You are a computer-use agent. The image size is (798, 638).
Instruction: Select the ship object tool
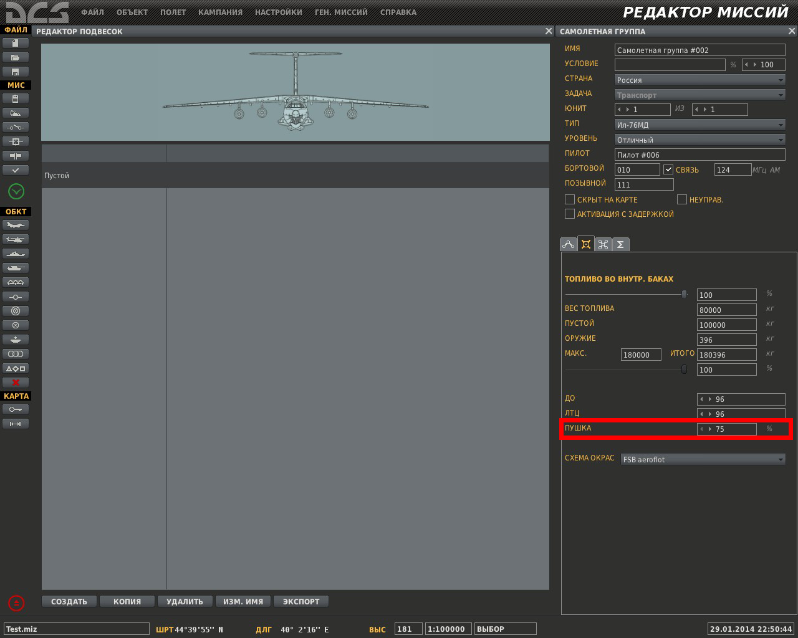click(16, 254)
